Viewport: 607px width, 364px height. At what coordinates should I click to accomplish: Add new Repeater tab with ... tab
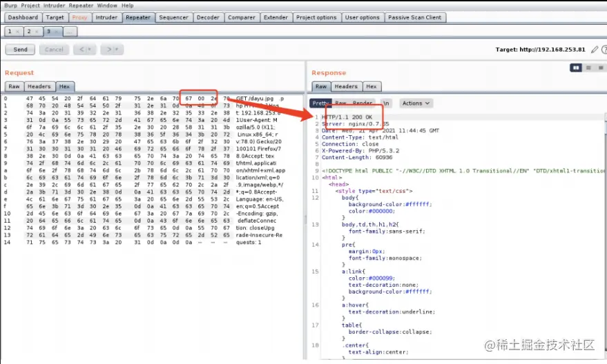pos(69,32)
